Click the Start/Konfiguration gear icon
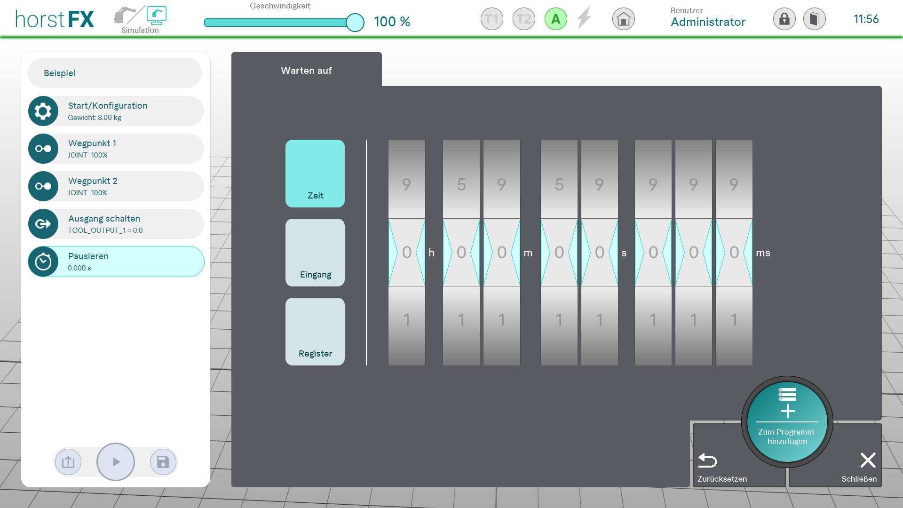The image size is (903, 508). [43, 111]
